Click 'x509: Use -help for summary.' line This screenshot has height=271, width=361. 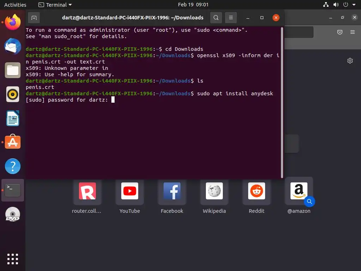pyautogui.click(x=70, y=74)
